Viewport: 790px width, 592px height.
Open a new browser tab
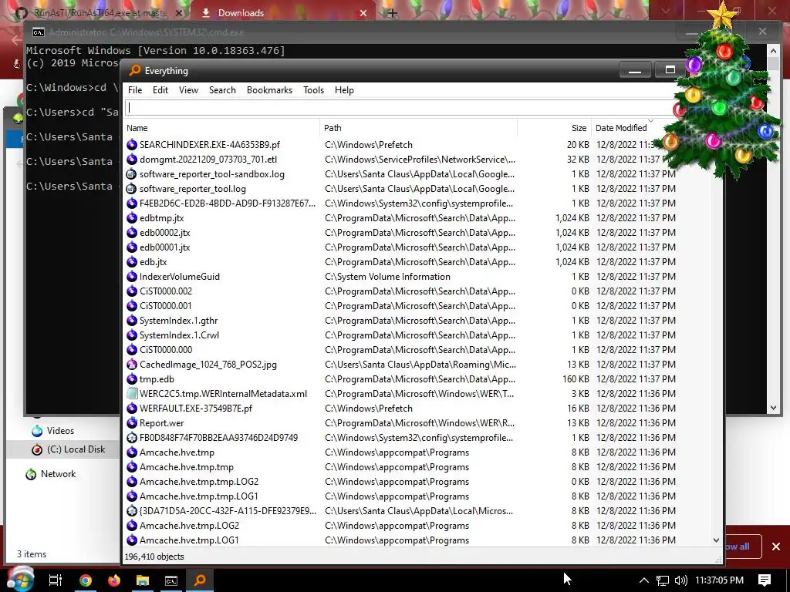(x=392, y=14)
